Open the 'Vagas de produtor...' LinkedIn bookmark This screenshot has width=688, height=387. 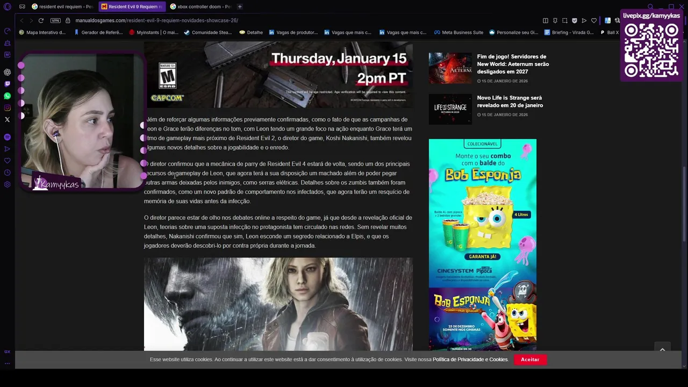[293, 32]
